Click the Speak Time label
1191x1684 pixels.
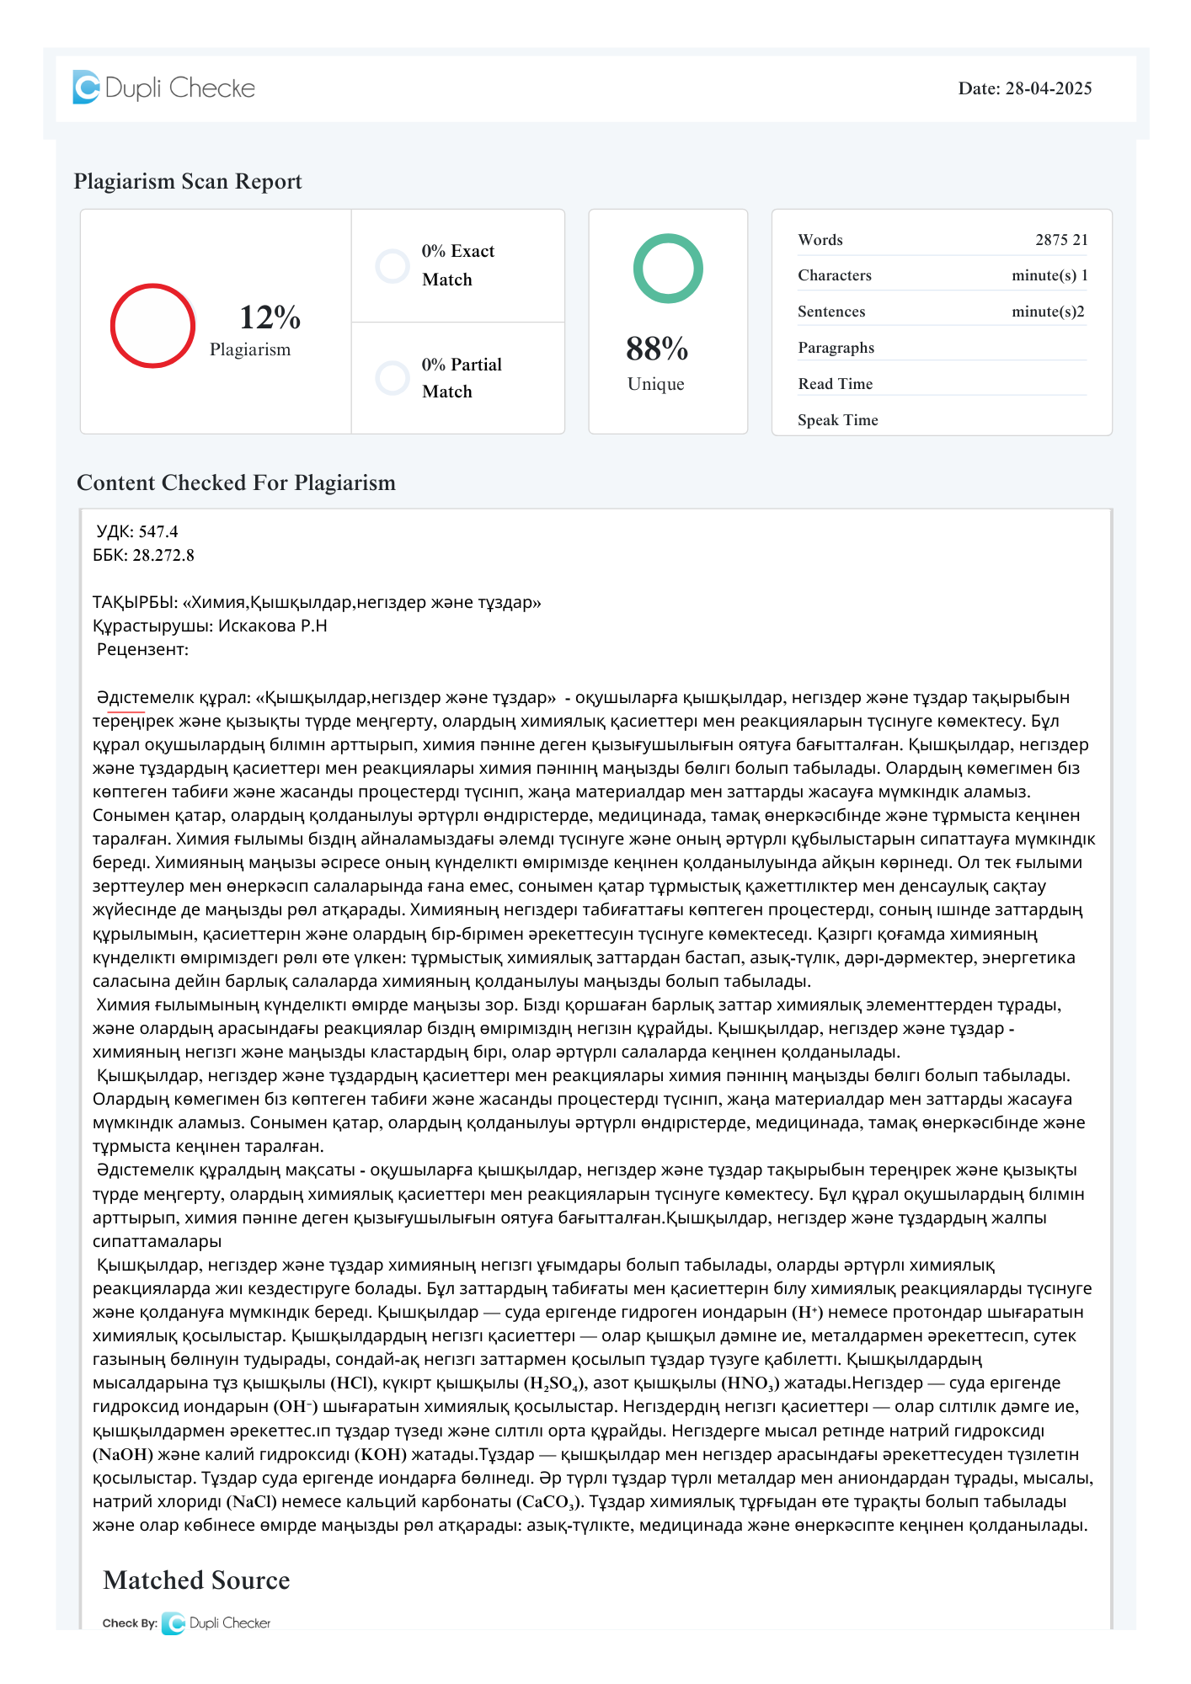pos(837,420)
